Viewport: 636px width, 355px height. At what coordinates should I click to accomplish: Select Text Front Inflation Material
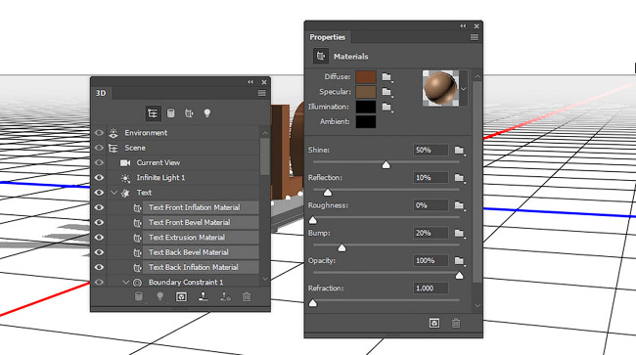pos(195,207)
